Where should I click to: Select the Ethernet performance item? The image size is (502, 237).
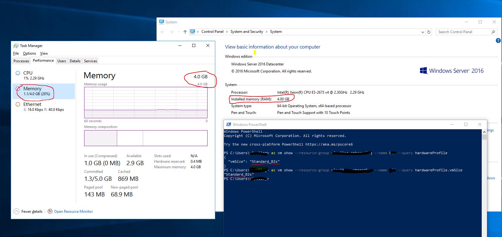pyautogui.click(x=44, y=107)
